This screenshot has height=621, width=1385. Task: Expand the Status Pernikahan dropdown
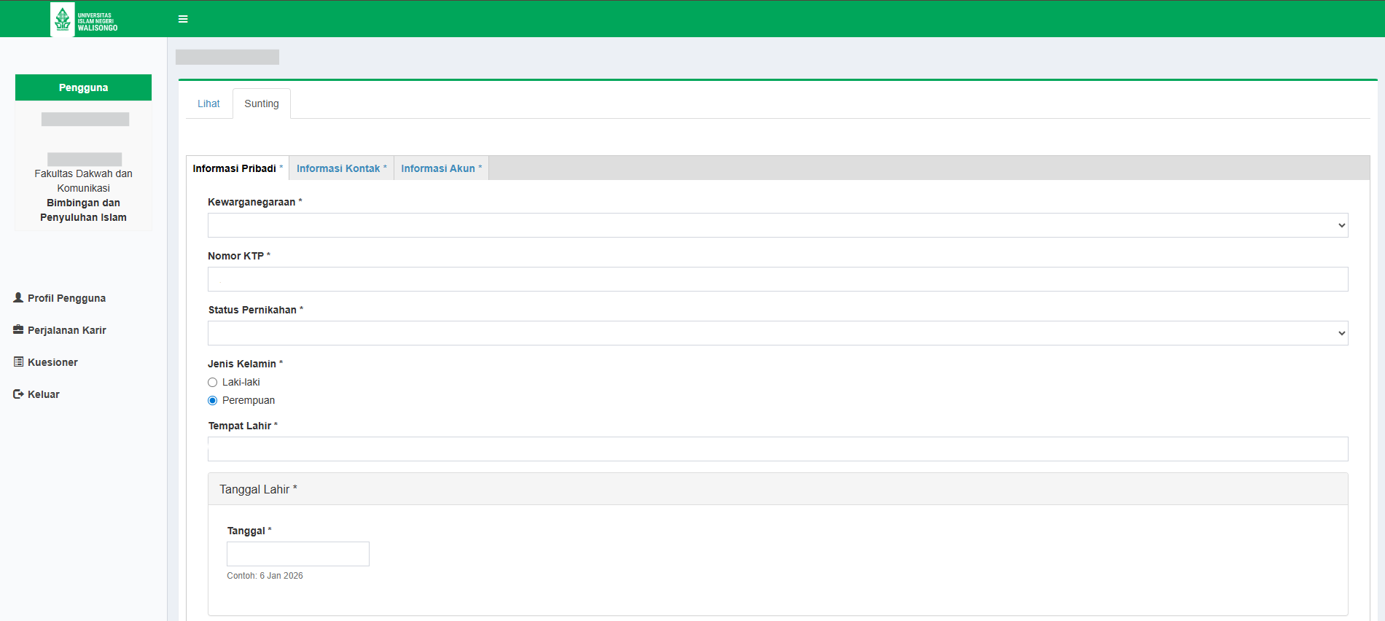point(777,333)
